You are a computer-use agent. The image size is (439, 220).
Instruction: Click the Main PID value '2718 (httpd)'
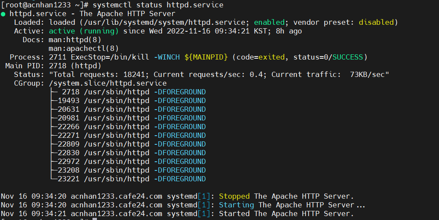point(75,66)
